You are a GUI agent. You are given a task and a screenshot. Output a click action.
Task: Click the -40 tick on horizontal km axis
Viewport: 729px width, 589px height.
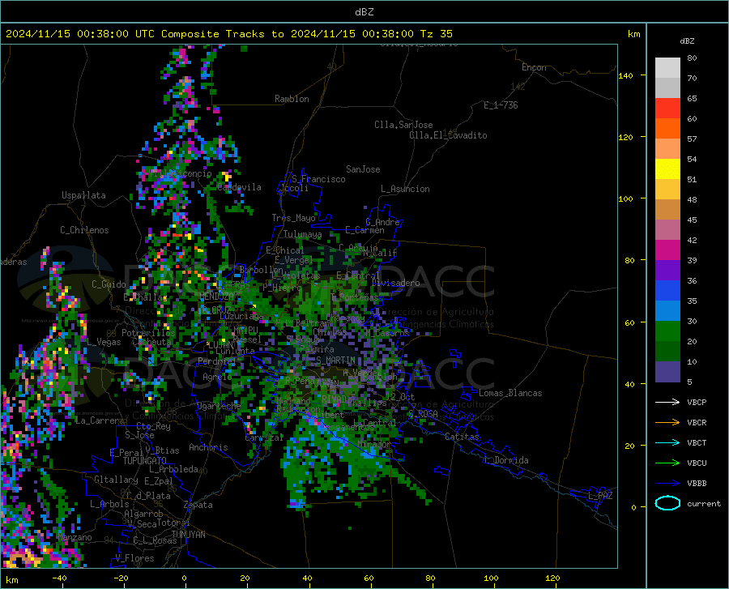click(x=59, y=578)
